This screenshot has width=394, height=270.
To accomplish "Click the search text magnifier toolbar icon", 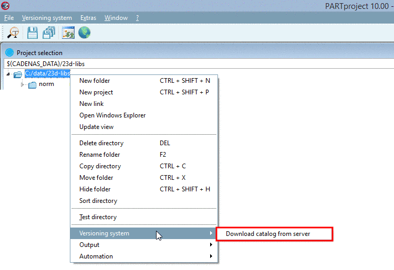I will (13, 33).
